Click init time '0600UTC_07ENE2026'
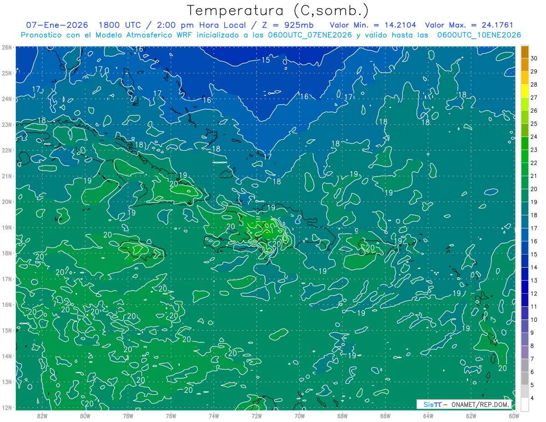The image size is (546, 422). pyautogui.click(x=310, y=35)
